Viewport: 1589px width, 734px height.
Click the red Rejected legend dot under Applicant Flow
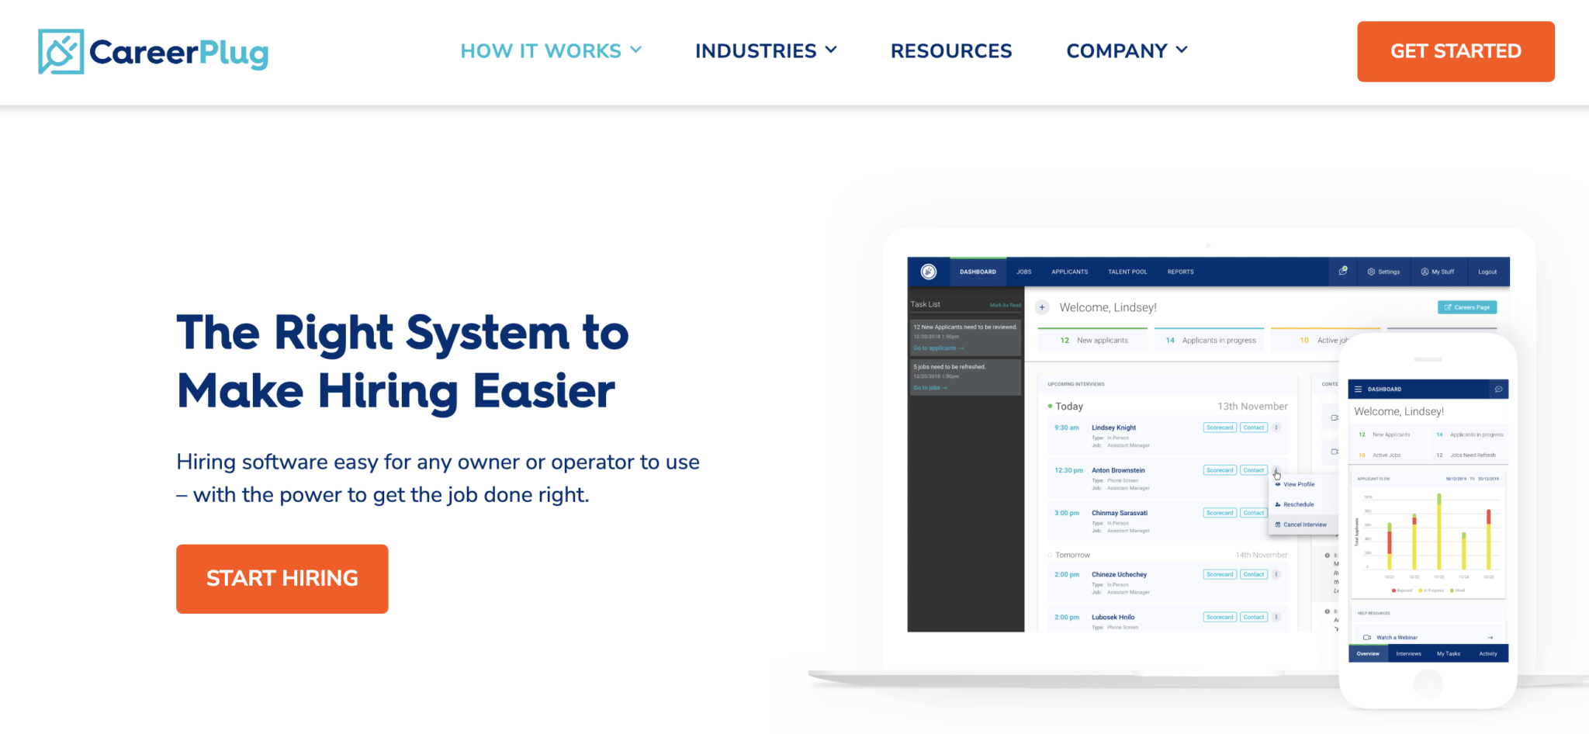click(1394, 590)
